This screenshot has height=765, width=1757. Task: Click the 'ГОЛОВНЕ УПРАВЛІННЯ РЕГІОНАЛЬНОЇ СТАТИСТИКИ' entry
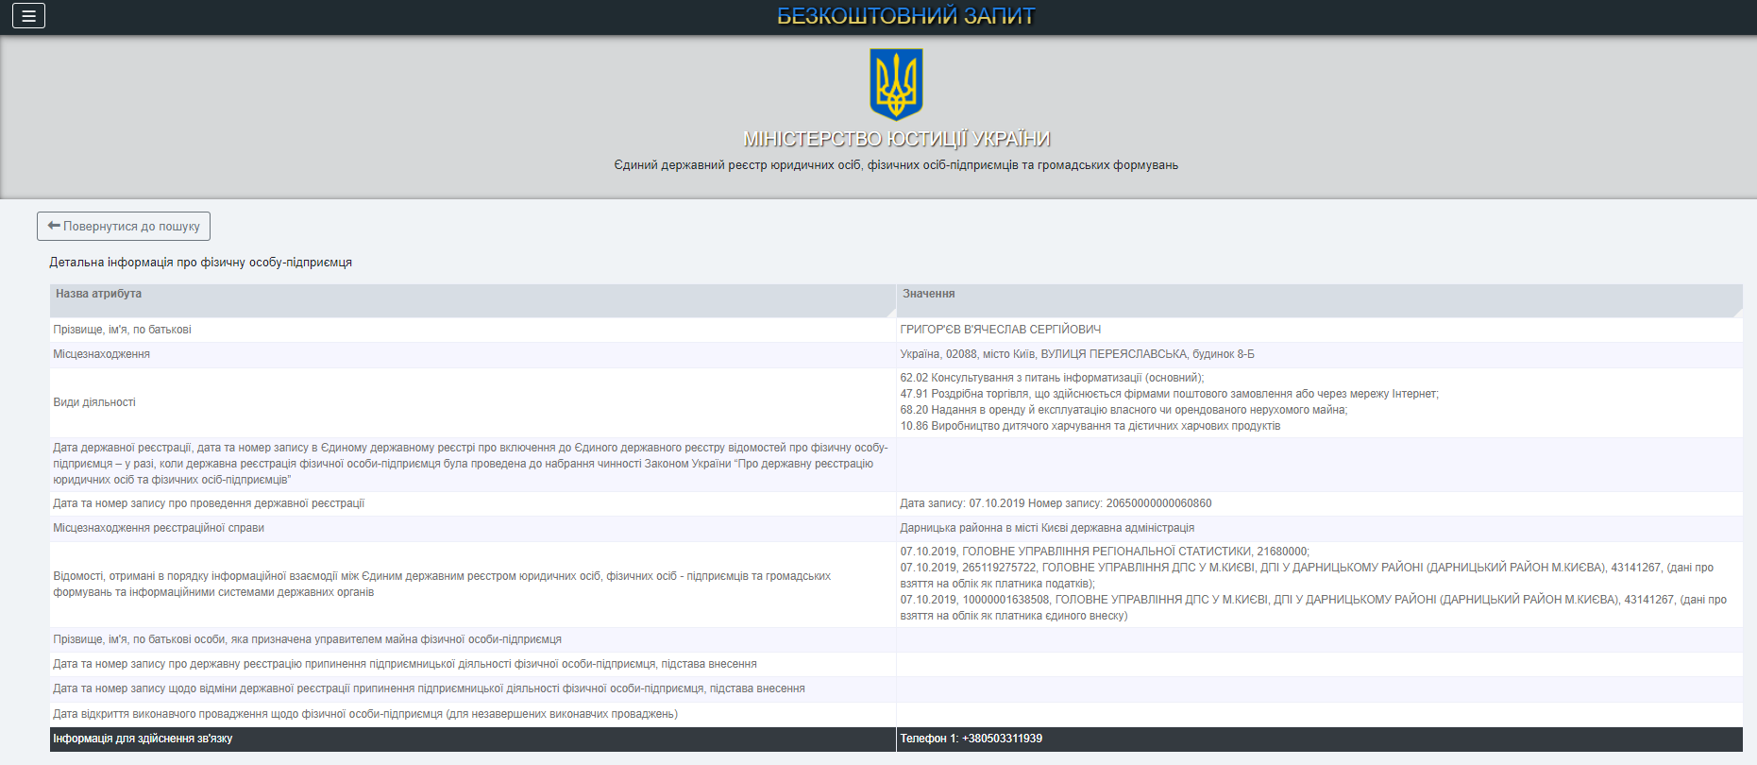[x=1105, y=552]
